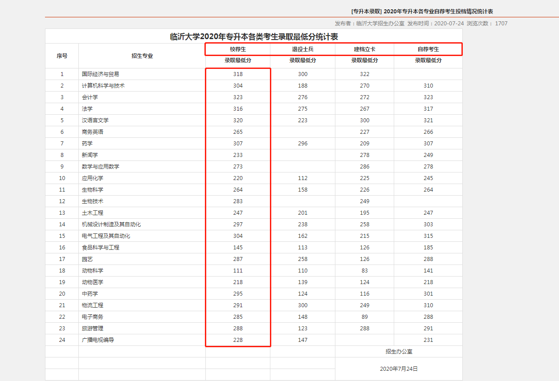Select the 广播电视编导 major name
559x381 pixels.
tap(101, 340)
